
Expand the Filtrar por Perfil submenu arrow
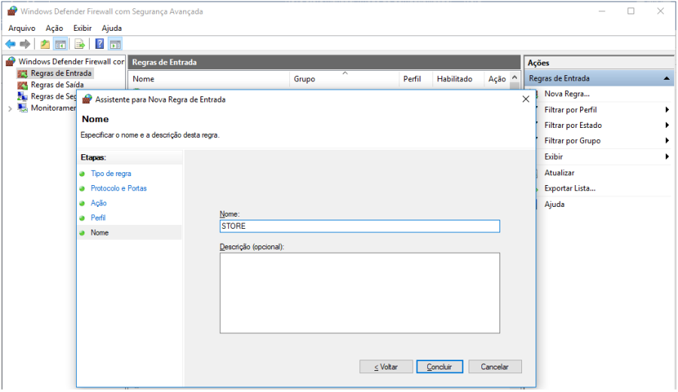click(667, 110)
